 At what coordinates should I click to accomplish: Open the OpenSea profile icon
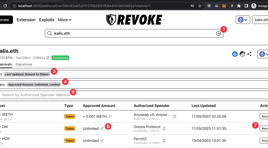[235, 54]
